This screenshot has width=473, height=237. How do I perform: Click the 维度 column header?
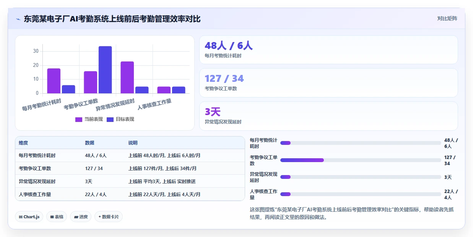pyautogui.click(x=23, y=143)
